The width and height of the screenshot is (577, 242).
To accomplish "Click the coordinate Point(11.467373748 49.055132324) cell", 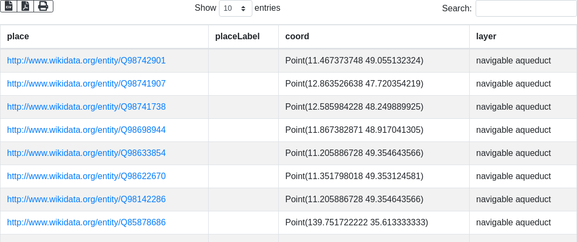I will (354, 61).
